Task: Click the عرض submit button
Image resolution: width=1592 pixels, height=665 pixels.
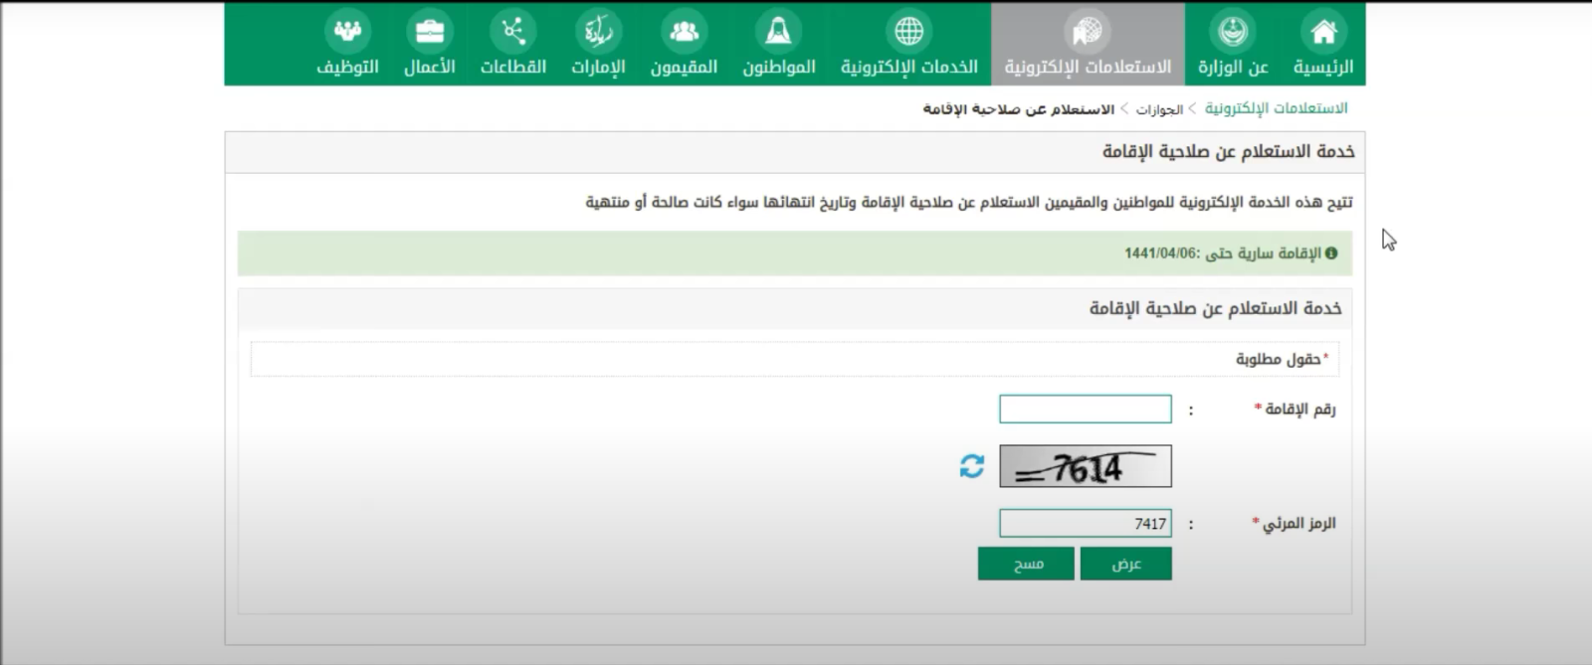Action: (x=1125, y=564)
